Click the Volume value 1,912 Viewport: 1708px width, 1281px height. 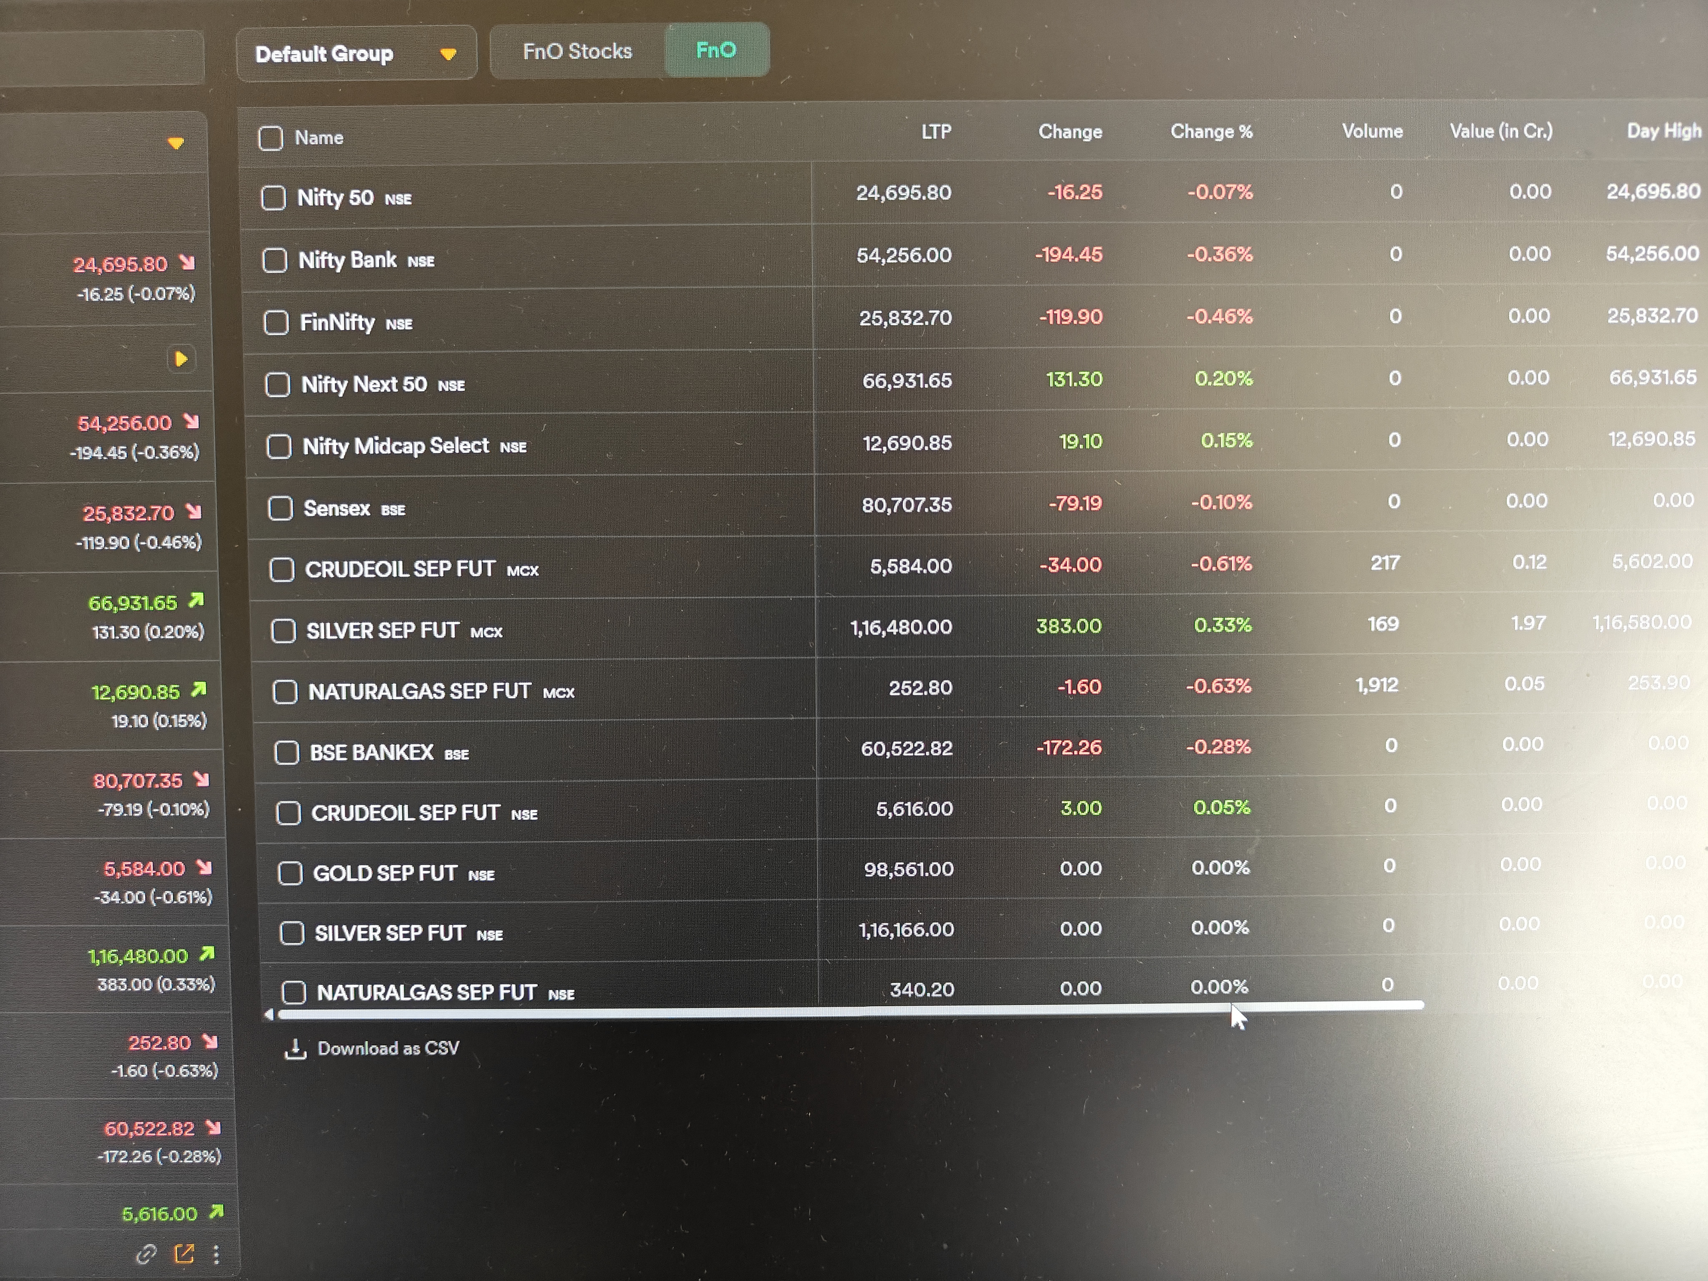click(x=1377, y=685)
